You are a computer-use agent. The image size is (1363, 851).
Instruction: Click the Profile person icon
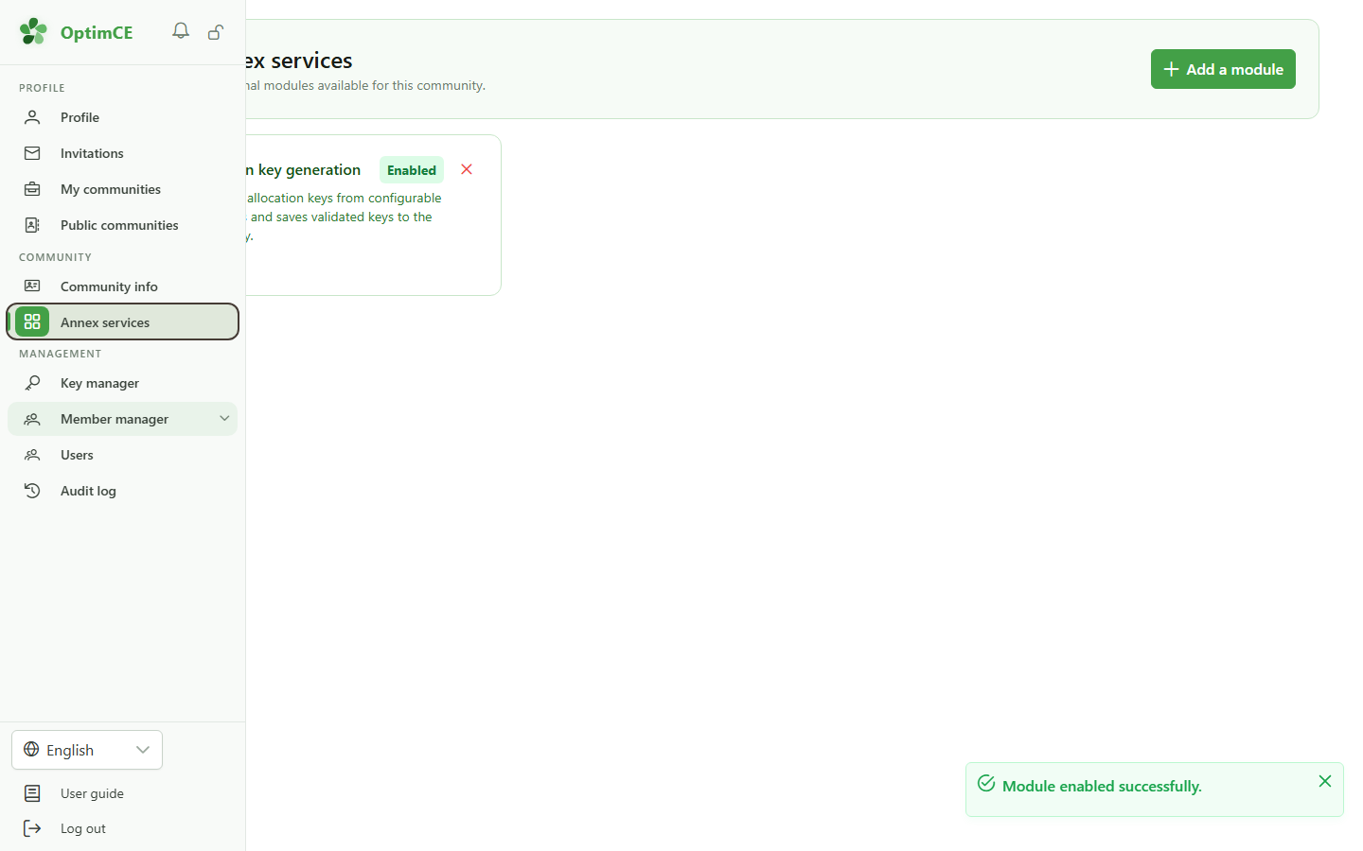(x=32, y=117)
